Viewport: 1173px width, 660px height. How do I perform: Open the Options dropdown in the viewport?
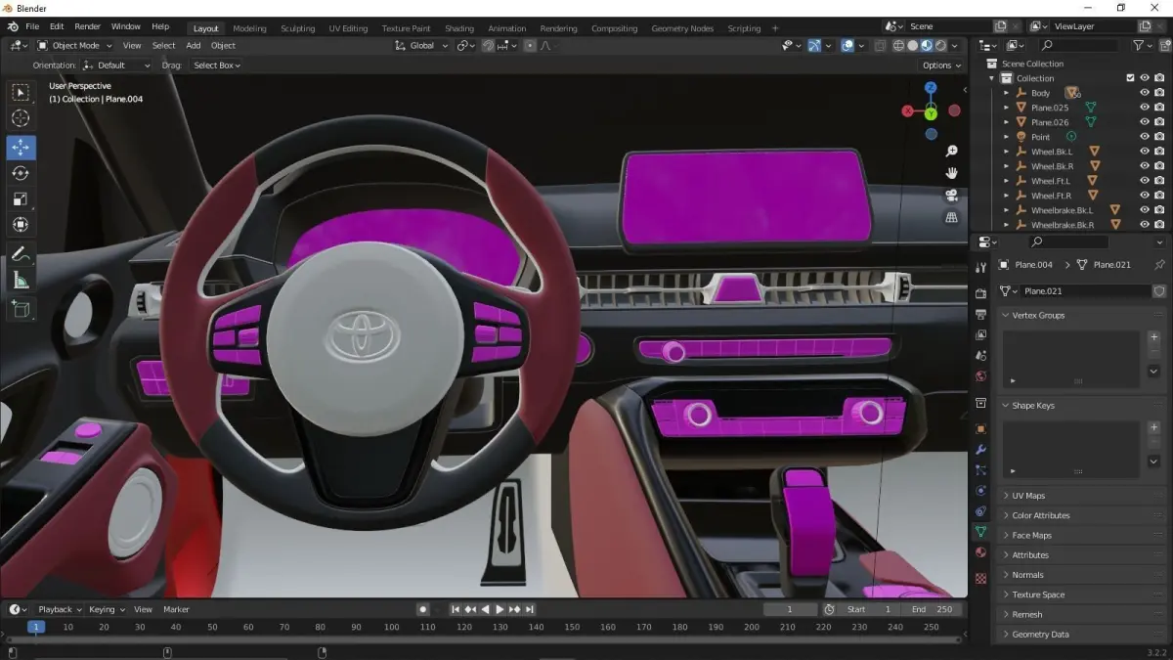coord(942,66)
